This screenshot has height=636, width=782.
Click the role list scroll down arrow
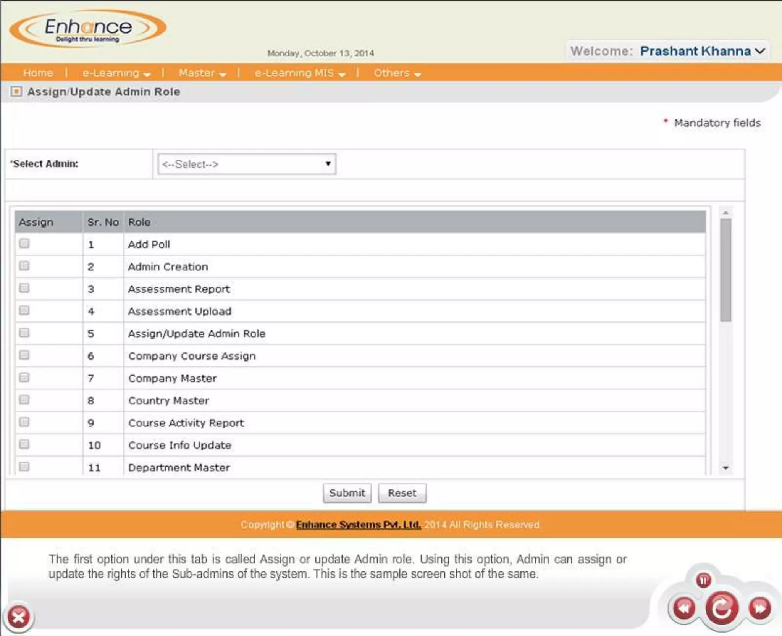coord(725,468)
